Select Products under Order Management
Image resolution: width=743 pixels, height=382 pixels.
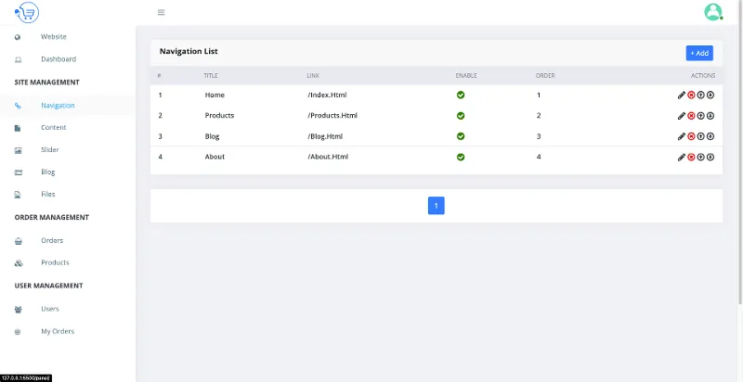click(x=55, y=262)
